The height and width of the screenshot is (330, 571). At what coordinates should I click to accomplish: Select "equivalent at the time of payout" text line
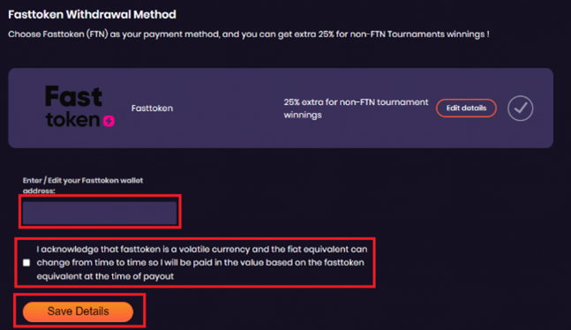105,276
